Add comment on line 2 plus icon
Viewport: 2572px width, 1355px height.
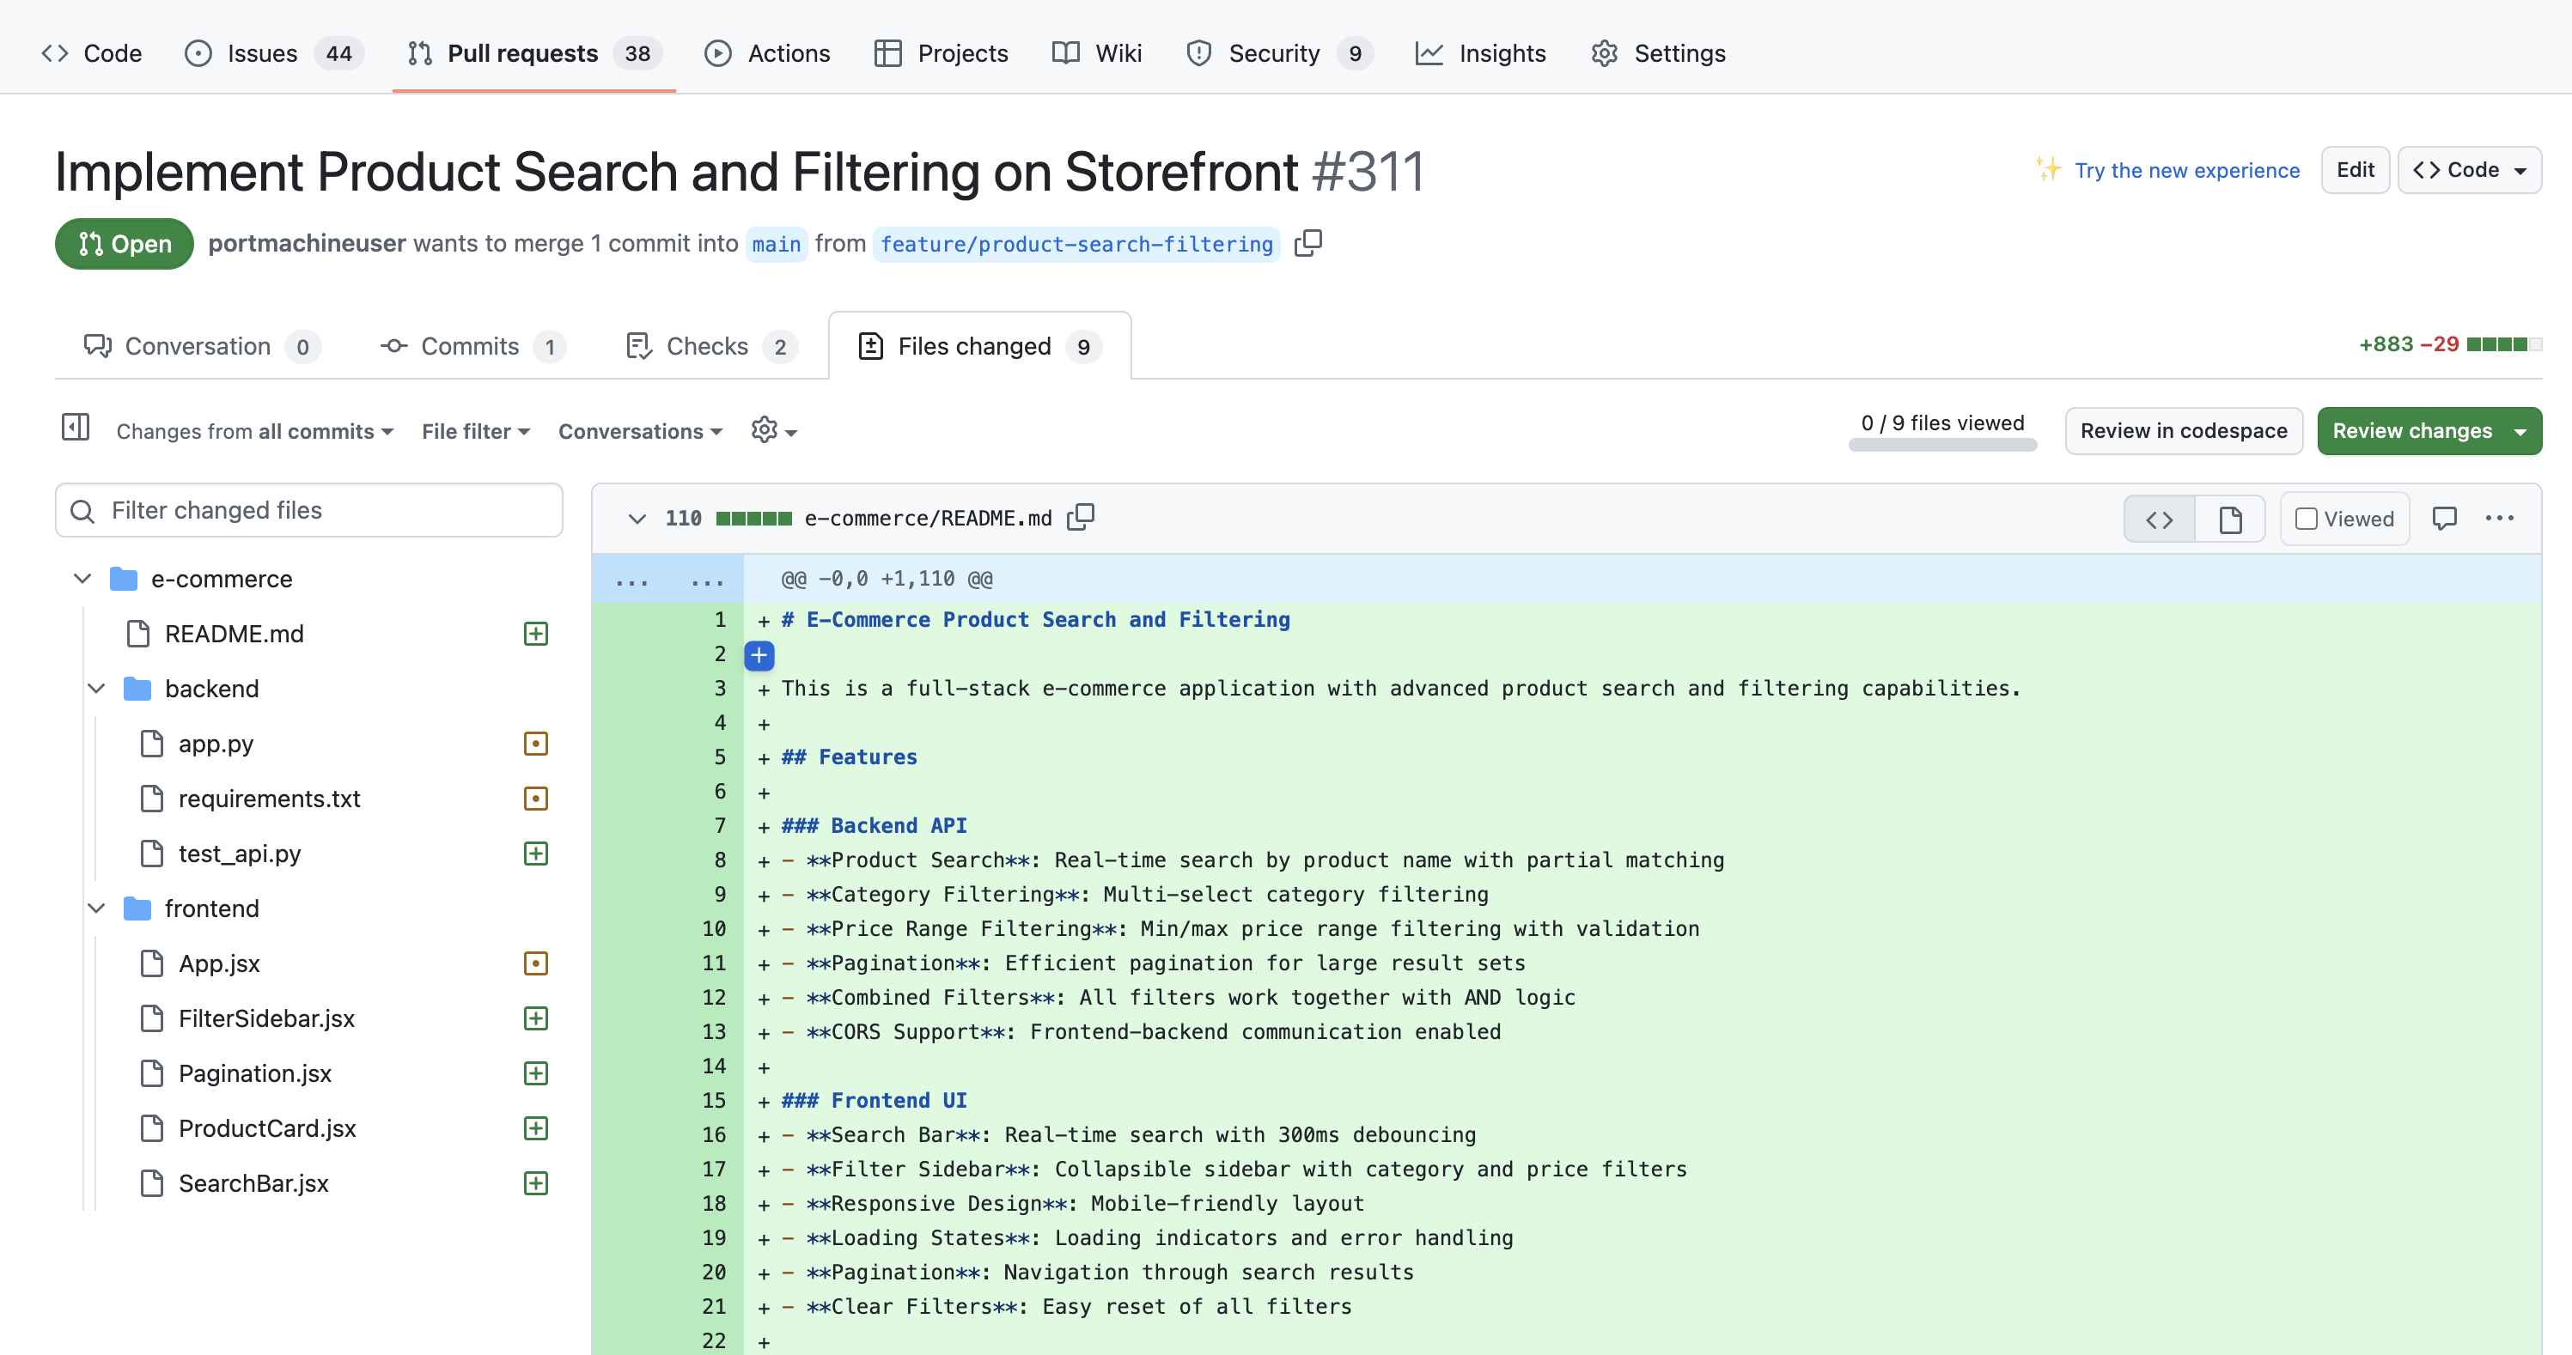[759, 655]
